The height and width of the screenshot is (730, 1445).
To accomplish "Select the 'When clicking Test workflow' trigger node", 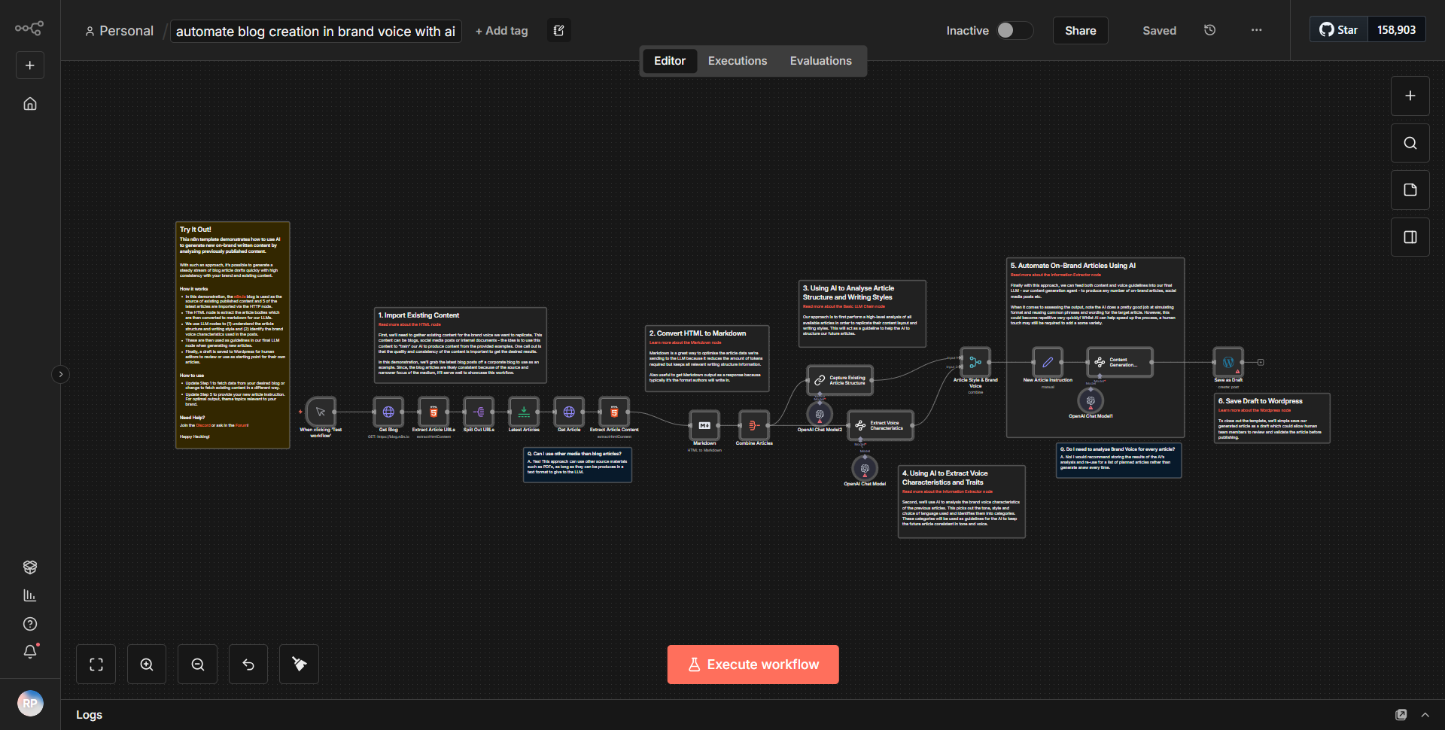I will (x=321, y=412).
